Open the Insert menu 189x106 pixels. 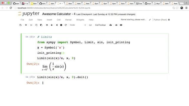(49, 20)
